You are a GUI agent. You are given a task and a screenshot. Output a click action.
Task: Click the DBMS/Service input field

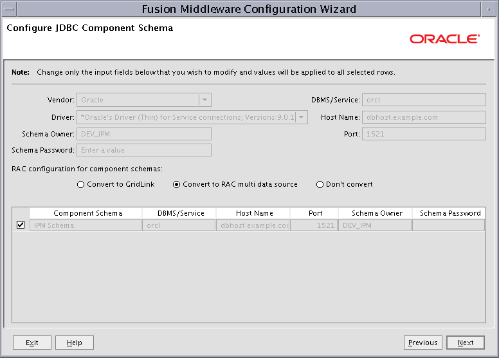(x=424, y=100)
